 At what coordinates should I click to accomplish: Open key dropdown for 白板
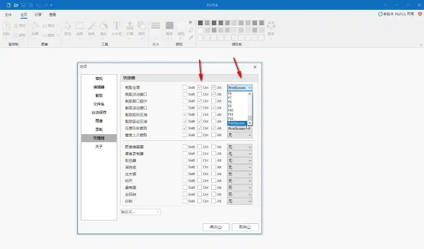(240, 201)
